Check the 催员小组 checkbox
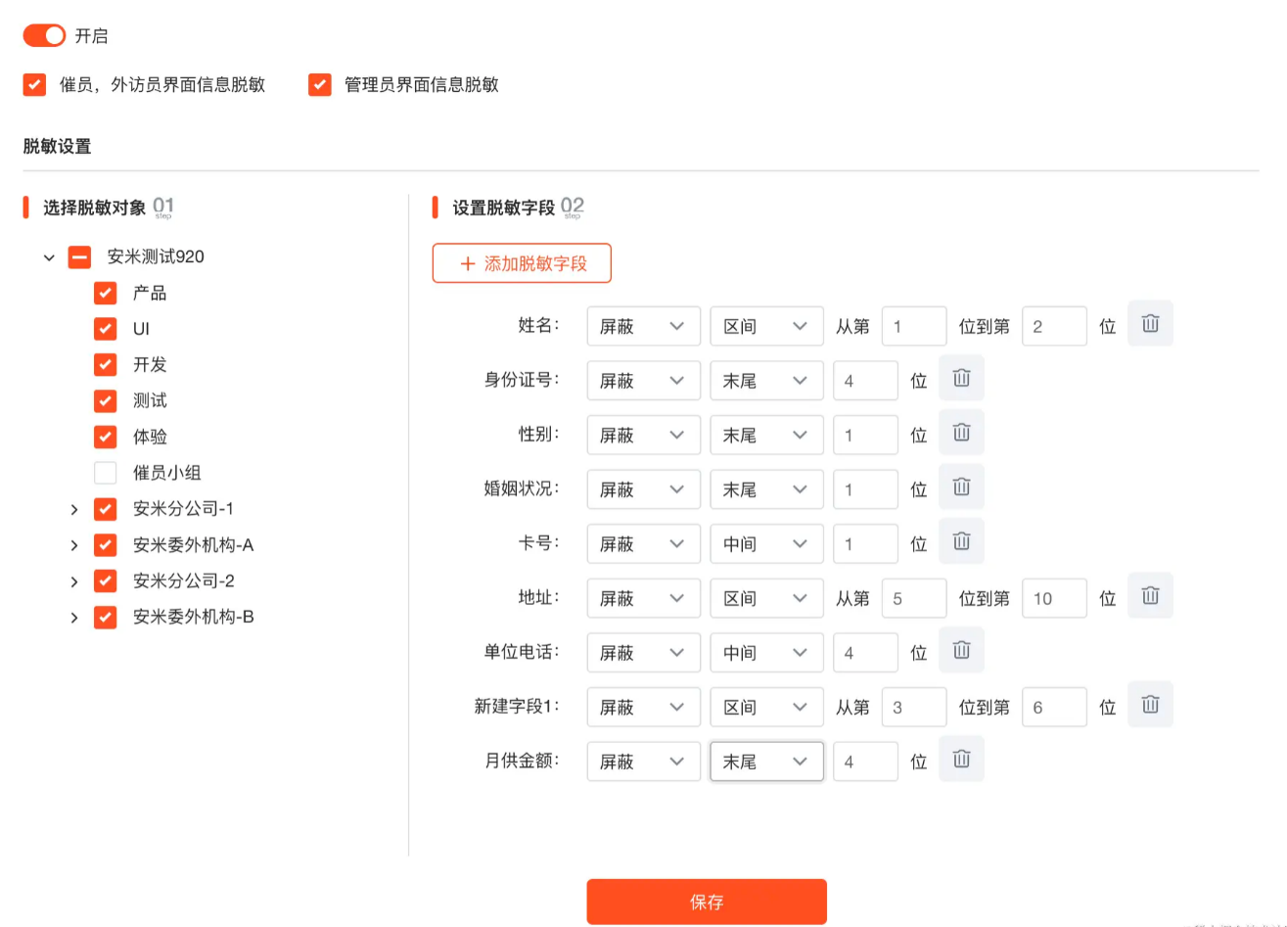The image size is (1287, 927). (106, 473)
